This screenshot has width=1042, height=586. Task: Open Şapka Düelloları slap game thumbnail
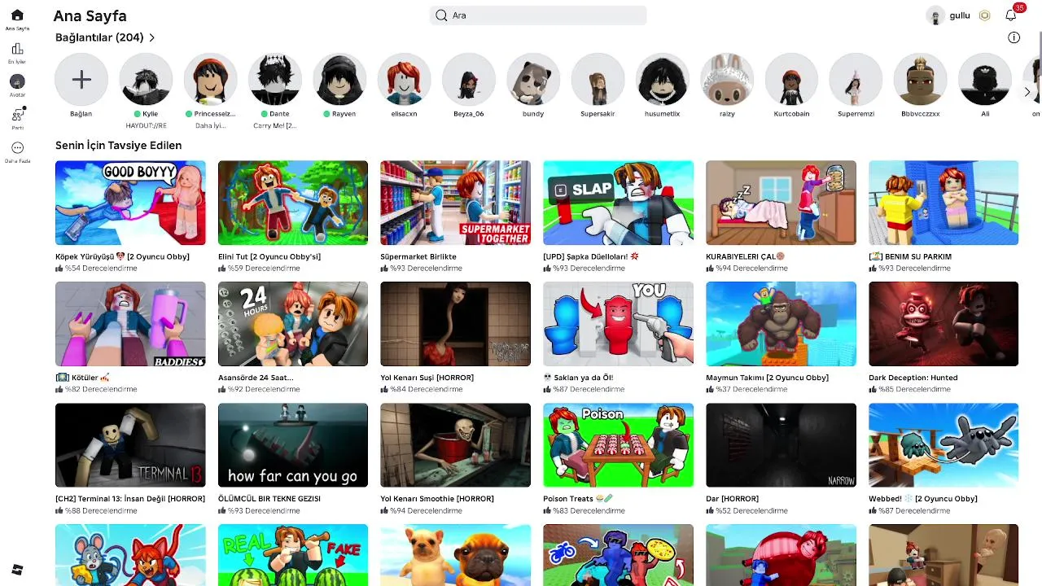click(x=619, y=203)
